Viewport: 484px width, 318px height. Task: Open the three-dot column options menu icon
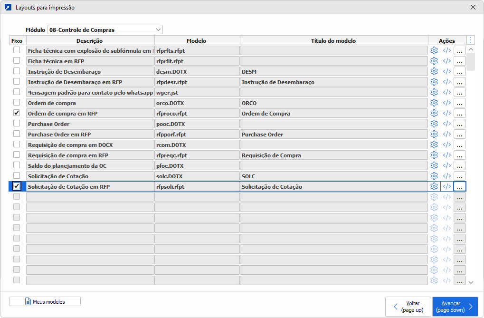coord(471,40)
